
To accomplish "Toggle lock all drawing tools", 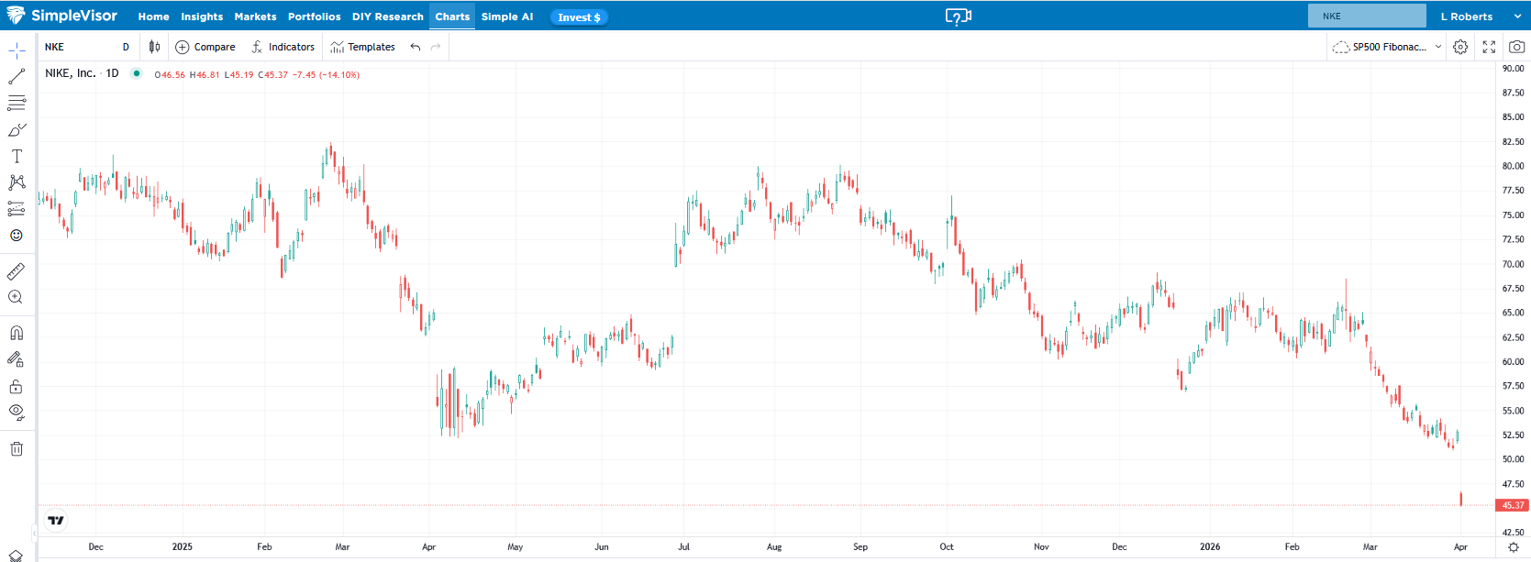I will [x=17, y=386].
